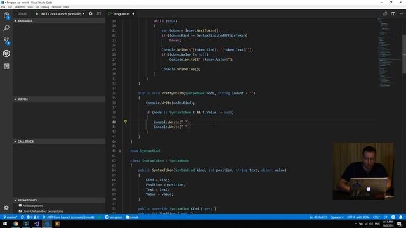Viewport: 406px width, 228px height.
Task: Open Sublime Text from the taskbar
Action: (x=57, y=224)
